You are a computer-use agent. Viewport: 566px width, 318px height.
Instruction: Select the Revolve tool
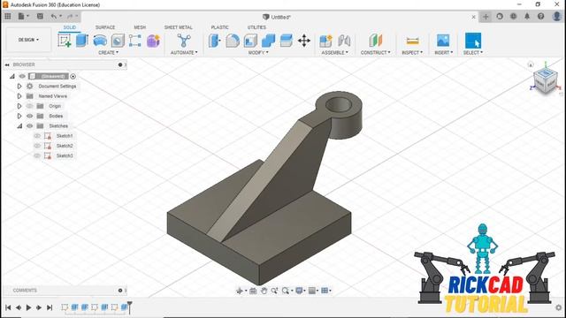(100, 41)
